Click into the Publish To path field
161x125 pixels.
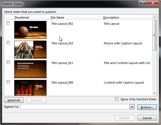pyautogui.click(x=75, y=107)
